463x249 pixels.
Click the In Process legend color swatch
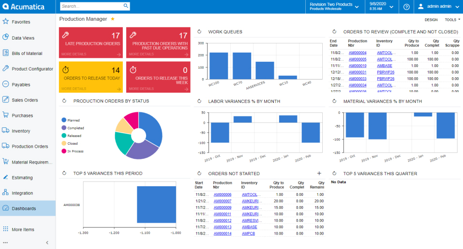tap(64, 151)
